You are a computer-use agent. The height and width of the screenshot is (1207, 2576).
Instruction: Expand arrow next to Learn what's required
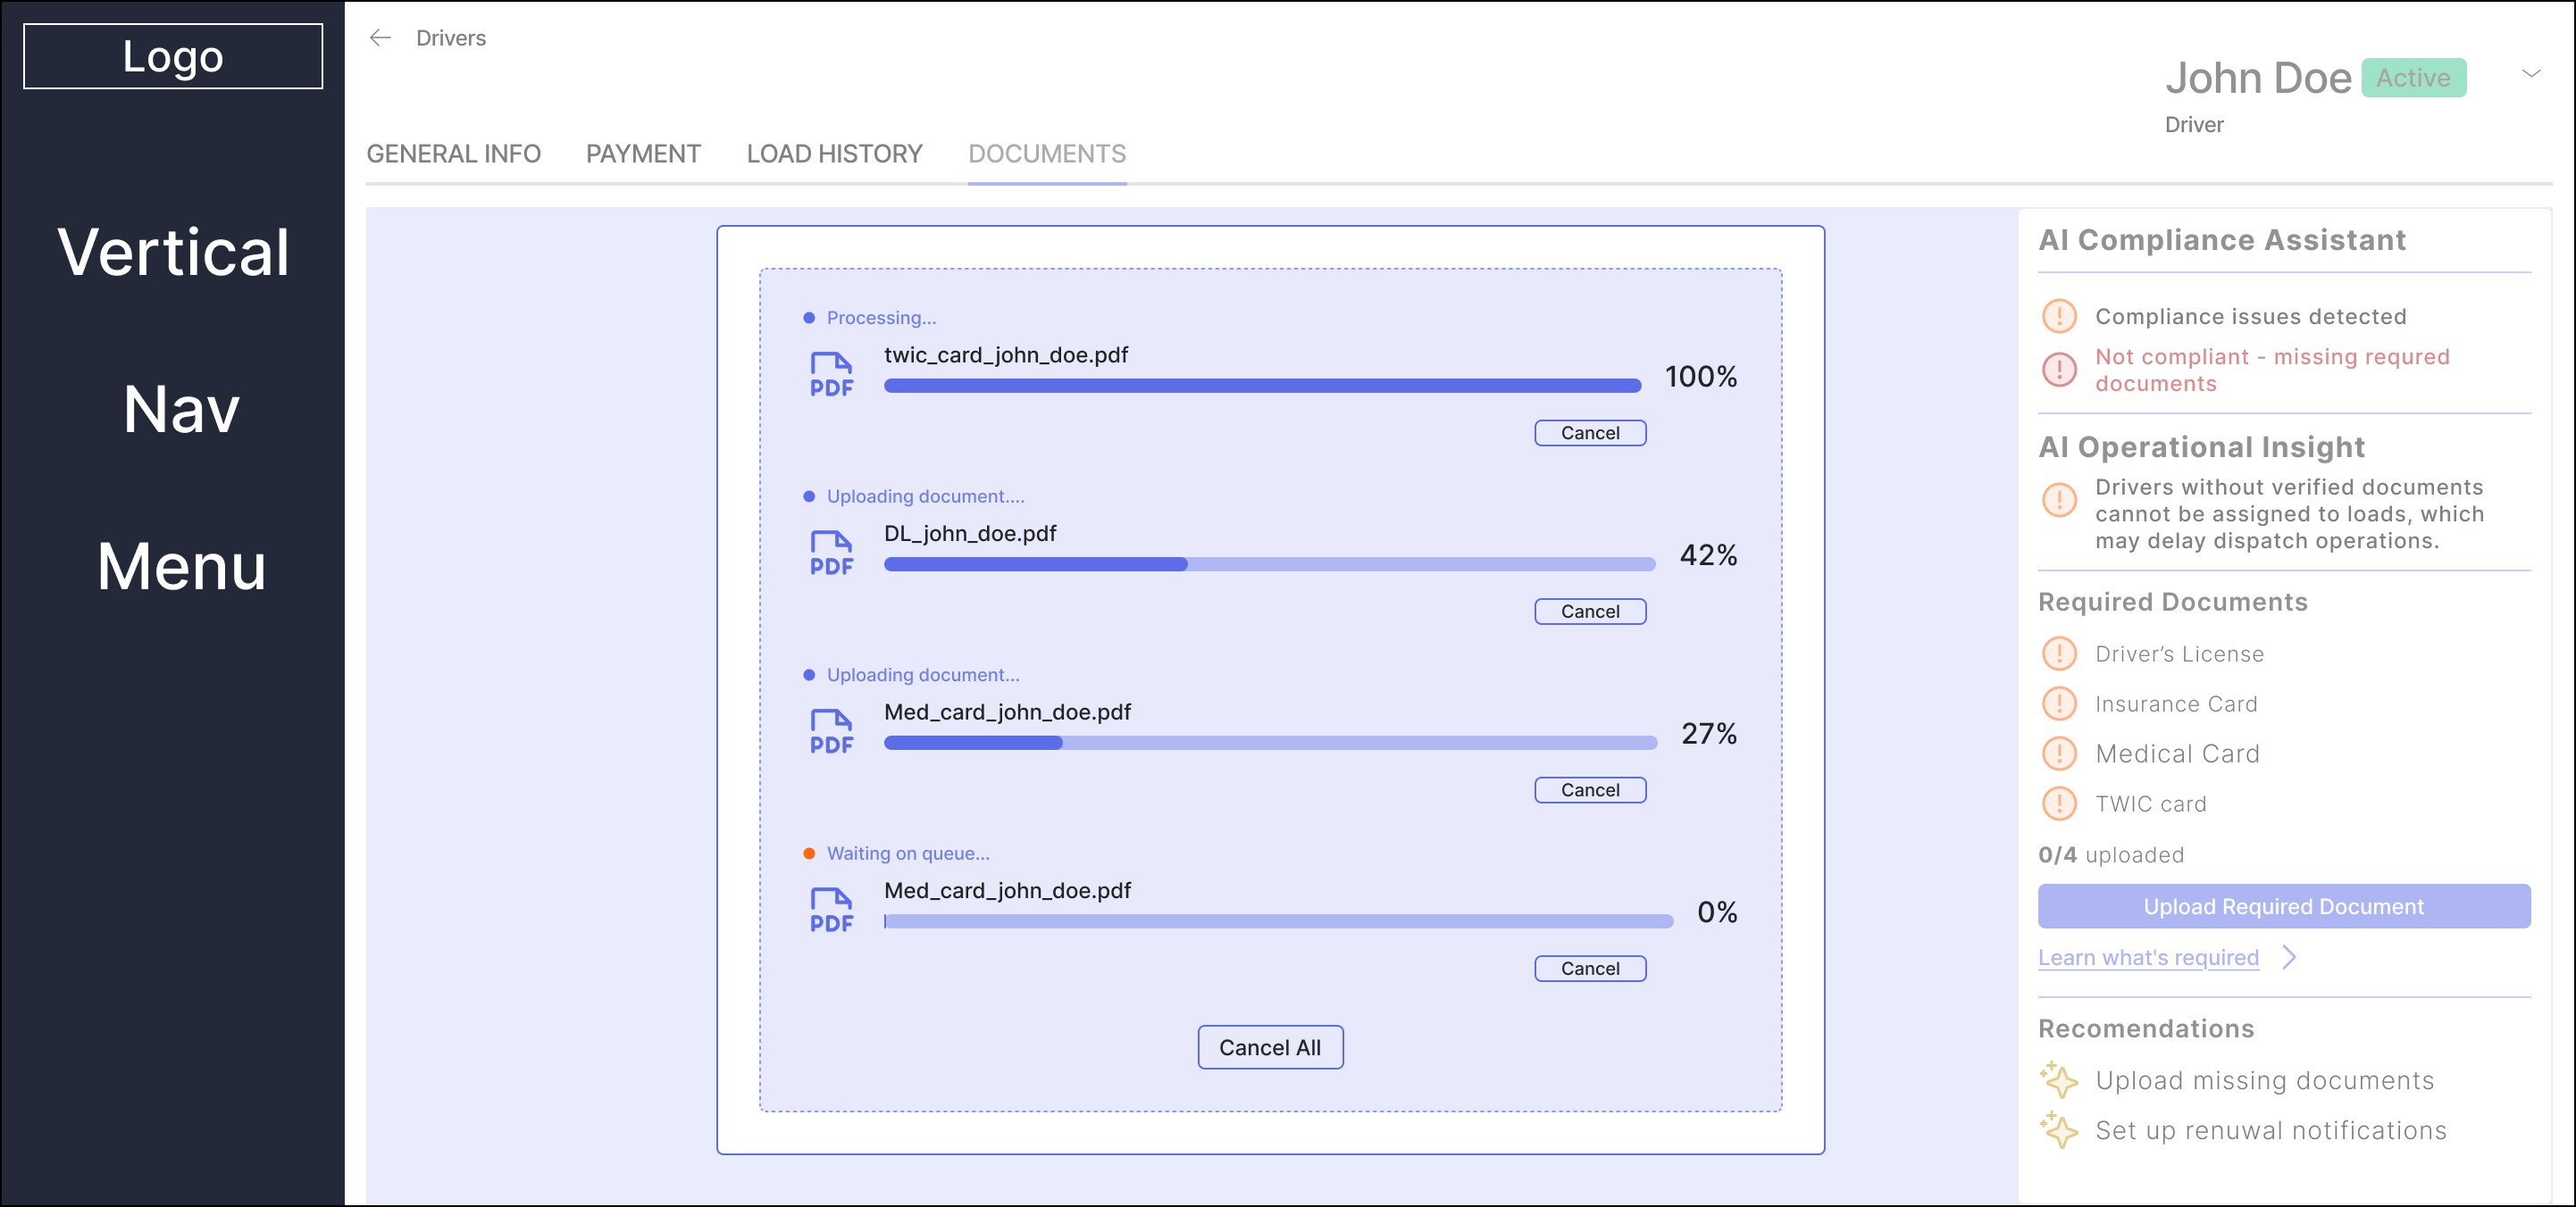point(2290,957)
